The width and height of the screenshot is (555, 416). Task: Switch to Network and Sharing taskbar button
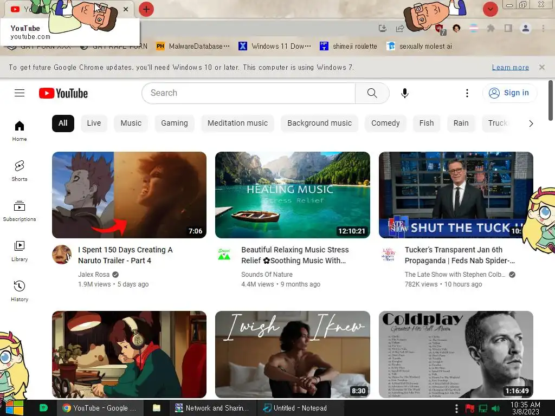click(212, 408)
